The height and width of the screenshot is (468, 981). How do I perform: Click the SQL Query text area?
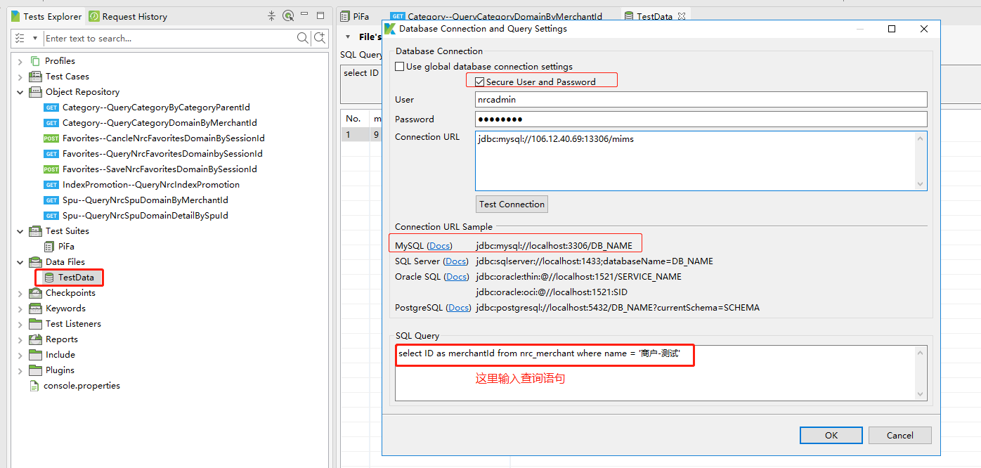point(661,373)
